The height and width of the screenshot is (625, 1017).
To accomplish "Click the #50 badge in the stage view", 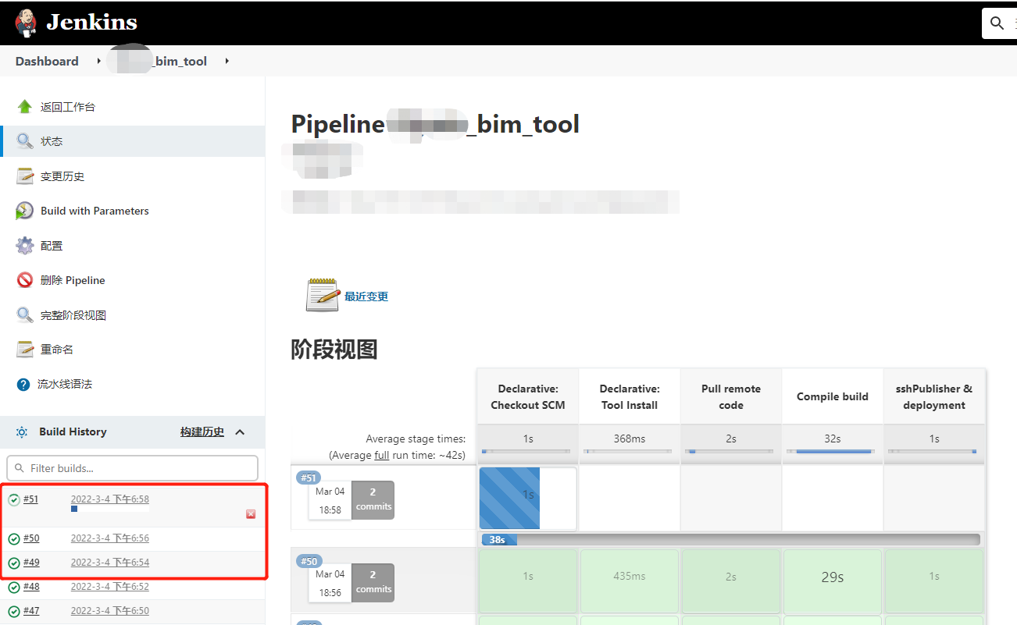I will point(309,561).
